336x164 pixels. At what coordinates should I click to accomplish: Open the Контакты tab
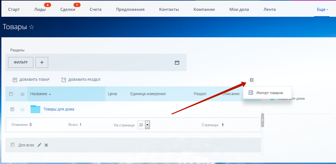(169, 10)
